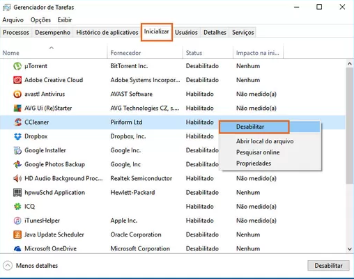Sort by Impacto na ini... column header

258,53
